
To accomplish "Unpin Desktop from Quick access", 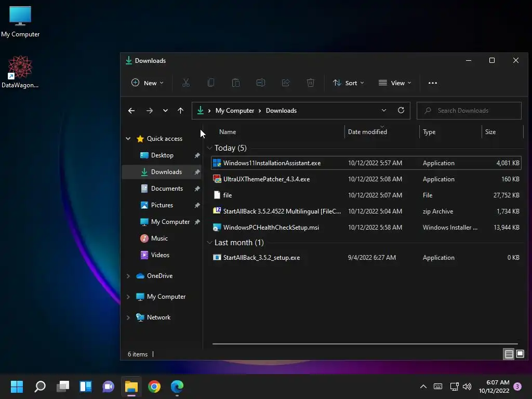I will [x=197, y=155].
